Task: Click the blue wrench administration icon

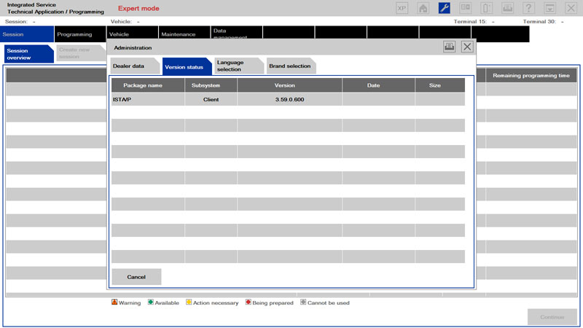Action: [444, 8]
